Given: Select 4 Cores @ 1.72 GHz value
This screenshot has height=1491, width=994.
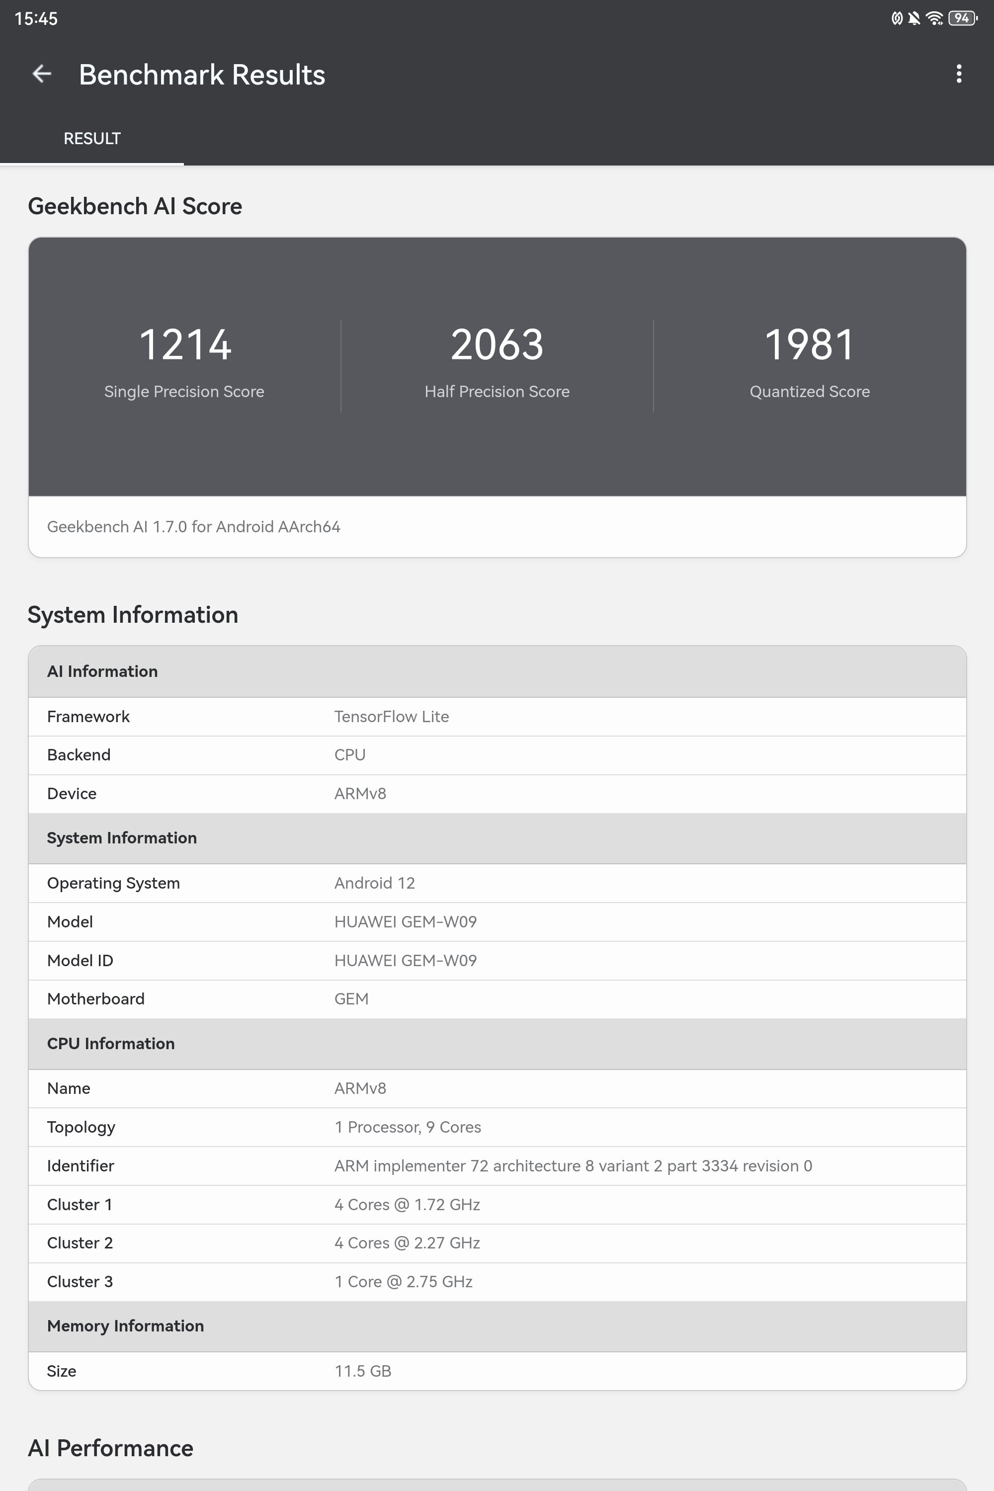Looking at the screenshot, I should (407, 1204).
